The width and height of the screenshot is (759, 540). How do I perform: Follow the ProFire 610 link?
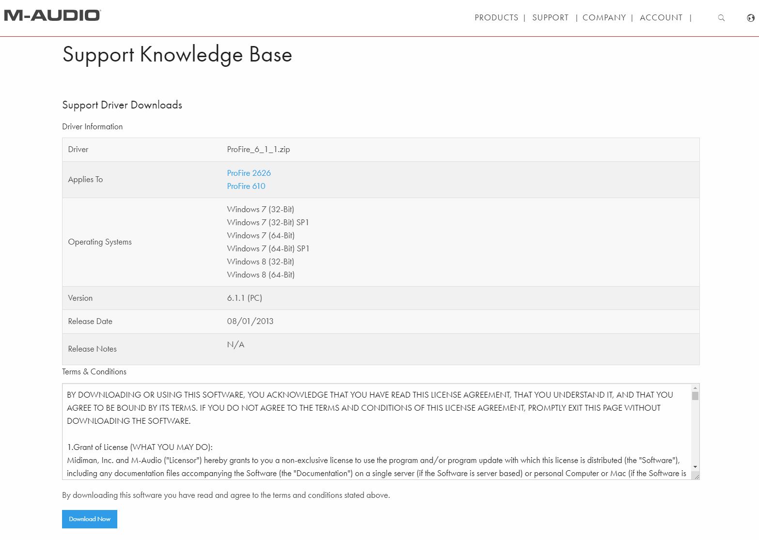[246, 186]
